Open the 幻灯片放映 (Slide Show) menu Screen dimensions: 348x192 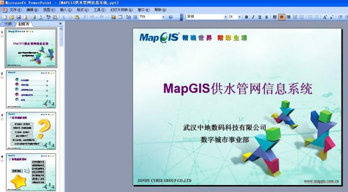(121, 10)
